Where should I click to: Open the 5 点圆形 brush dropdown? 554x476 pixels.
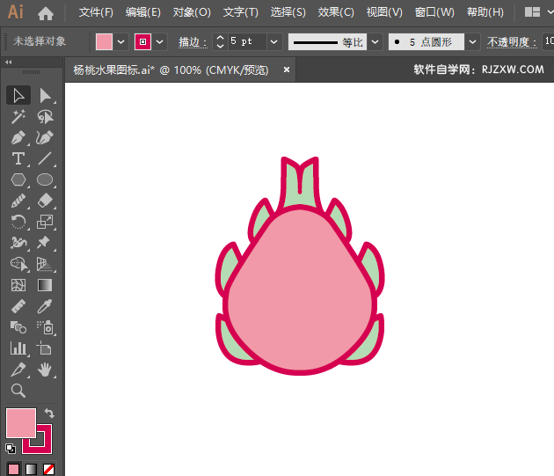tap(472, 41)
